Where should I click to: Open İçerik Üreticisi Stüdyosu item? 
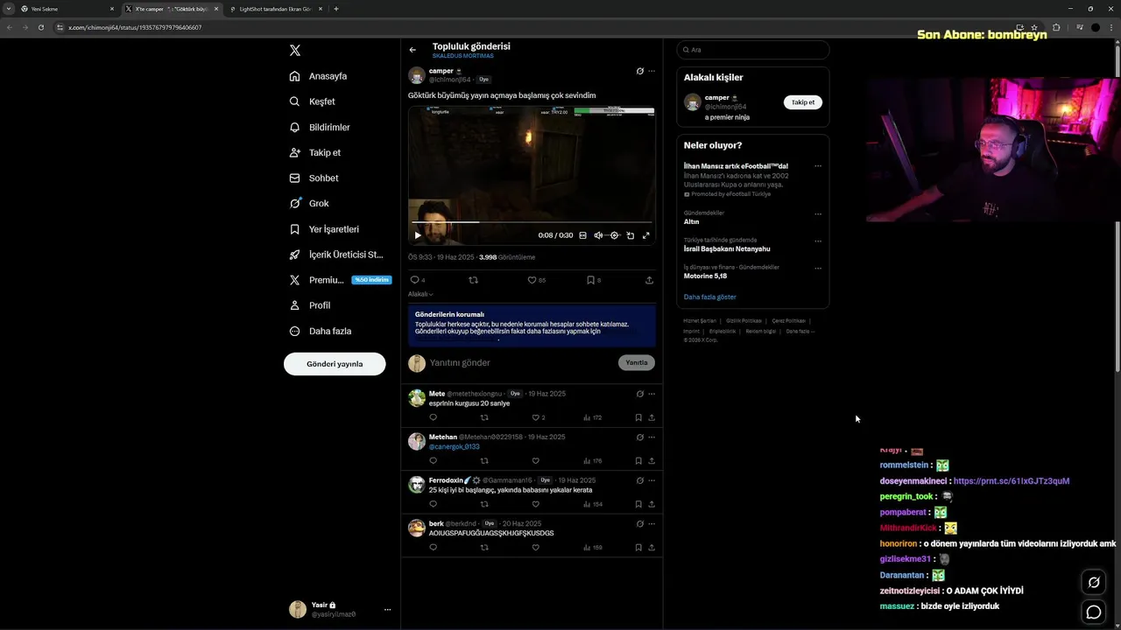click(336, 255)
